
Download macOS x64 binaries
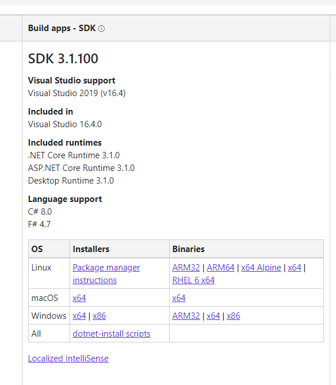[179, 298]
